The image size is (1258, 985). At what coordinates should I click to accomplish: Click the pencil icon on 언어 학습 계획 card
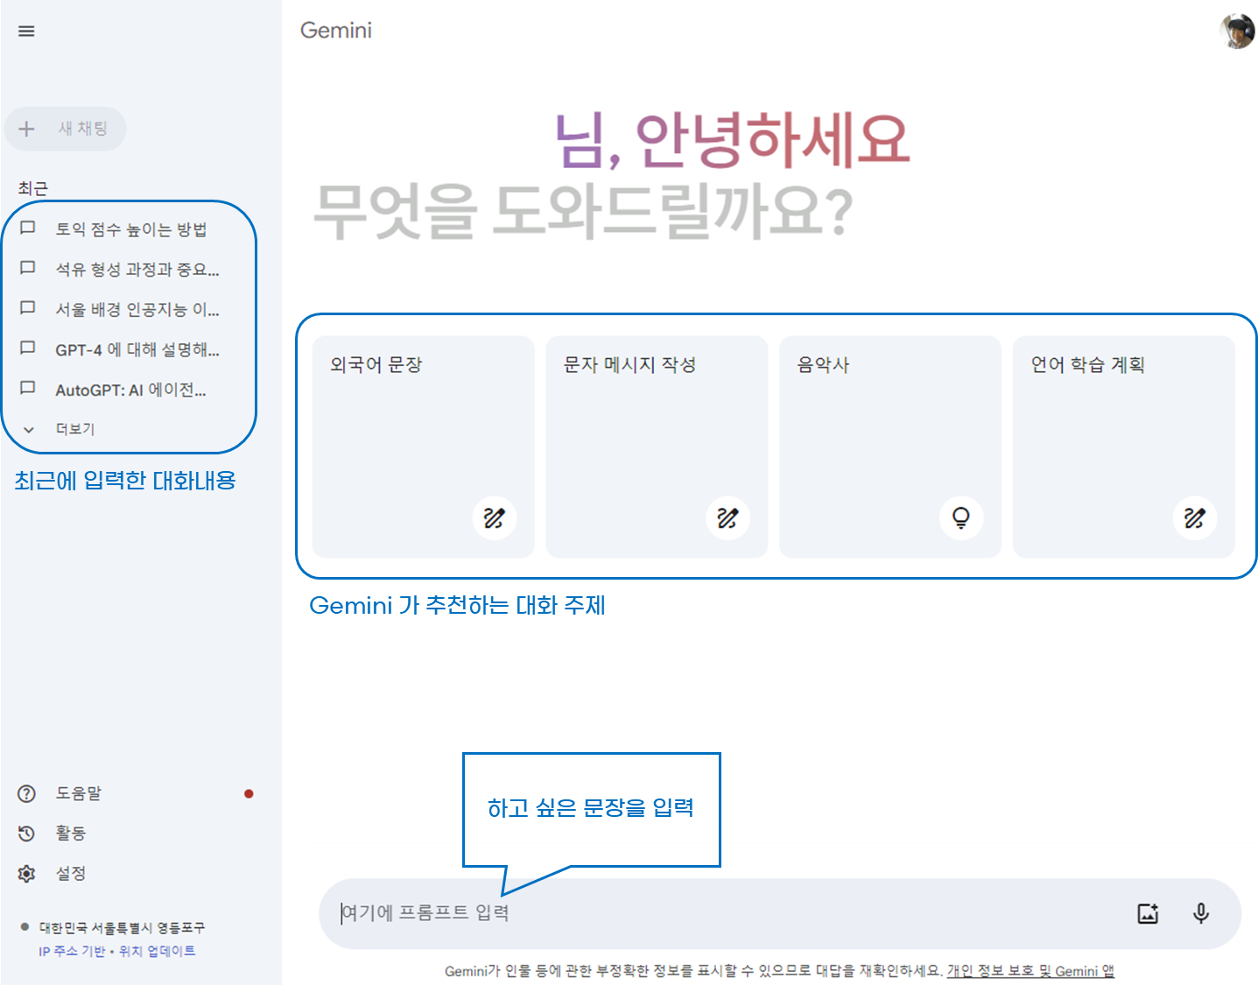click(1195, 518)
